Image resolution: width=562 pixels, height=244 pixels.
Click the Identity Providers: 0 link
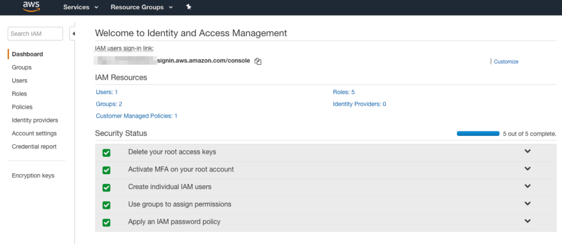[x=359, y=104]
